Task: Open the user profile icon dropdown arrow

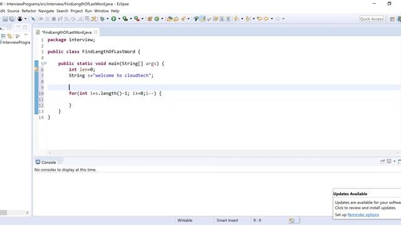Action: (x=25, y=19)
